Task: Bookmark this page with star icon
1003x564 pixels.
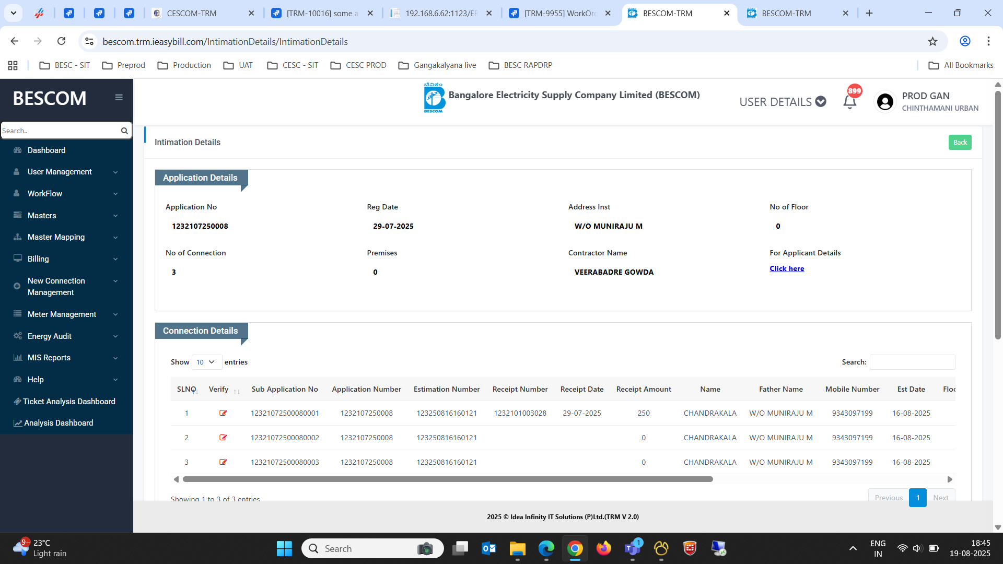Action: [x=932, y=41]
